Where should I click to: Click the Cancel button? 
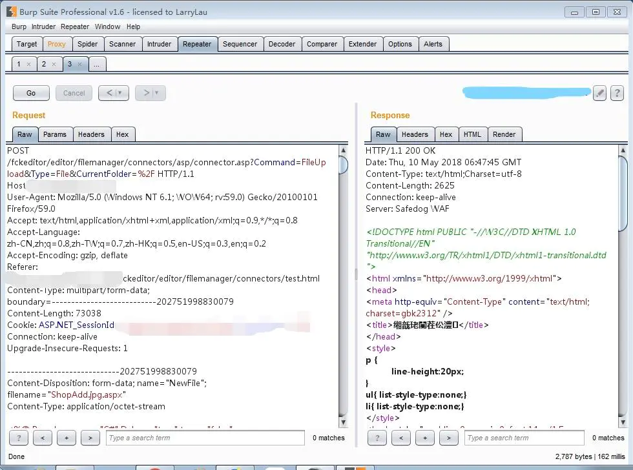pos(73,92)
